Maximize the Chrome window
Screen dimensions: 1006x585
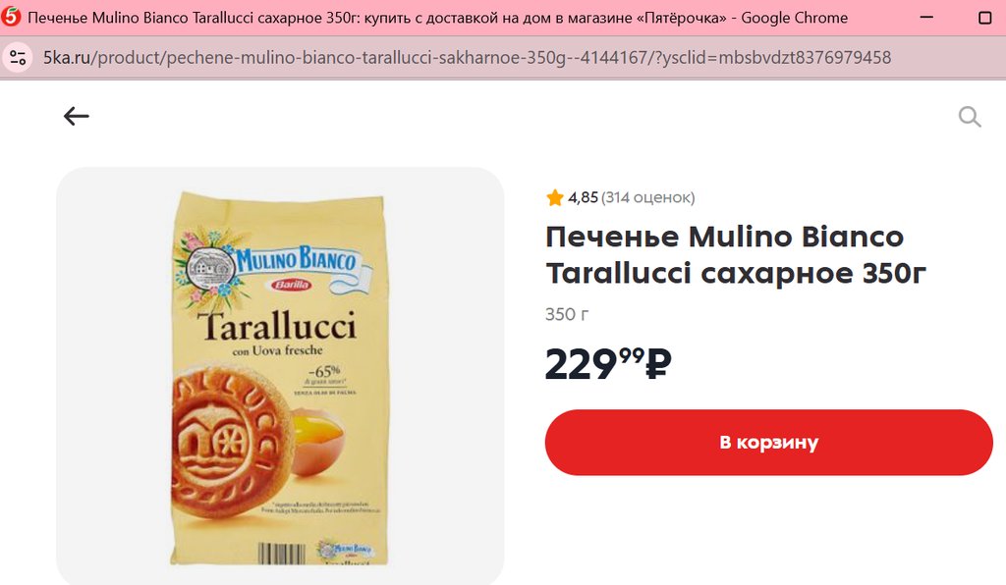(984, 18)
